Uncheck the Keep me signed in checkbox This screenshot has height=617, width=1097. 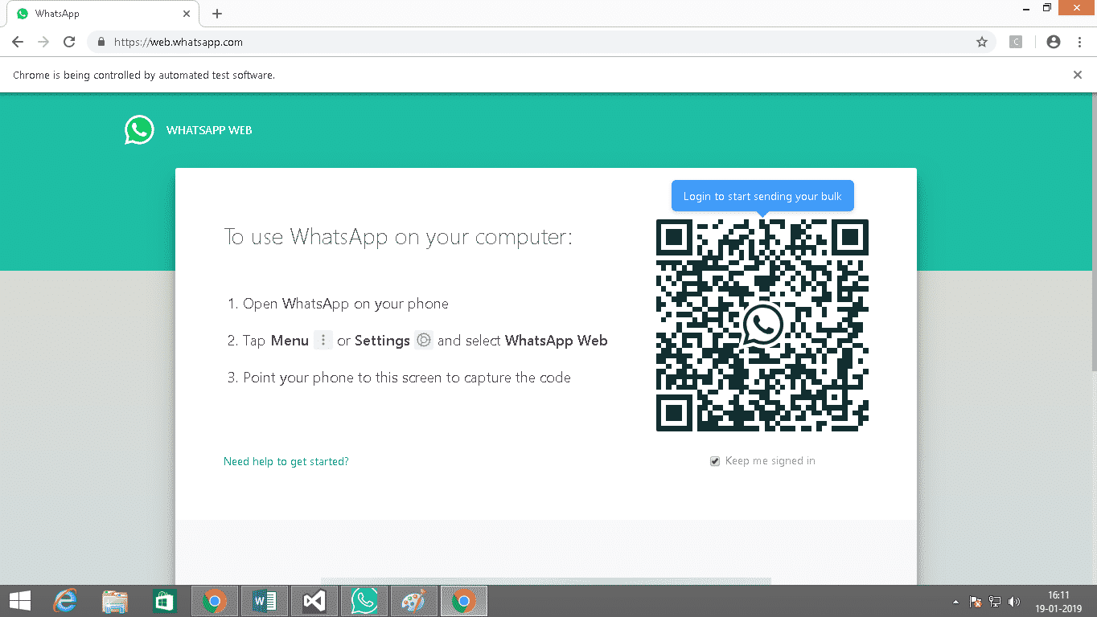[x=715, y=461]
